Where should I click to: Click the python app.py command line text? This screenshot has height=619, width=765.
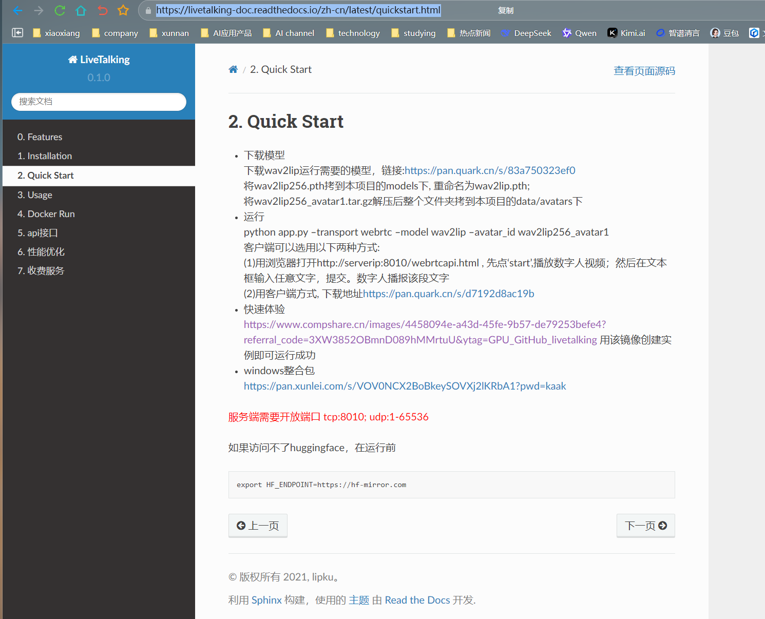[x=426, y=232]
